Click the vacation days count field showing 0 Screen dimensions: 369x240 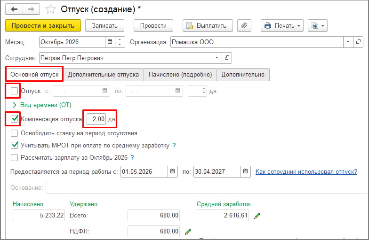[198, 91]
